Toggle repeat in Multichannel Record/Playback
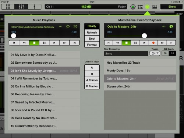 pos(171,26)
